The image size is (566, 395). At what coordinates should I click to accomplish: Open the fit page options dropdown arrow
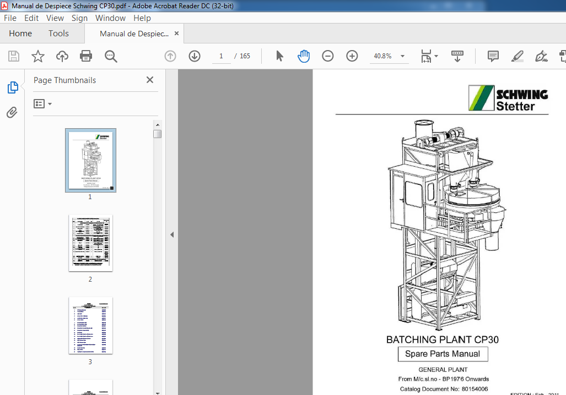[436, 56]
